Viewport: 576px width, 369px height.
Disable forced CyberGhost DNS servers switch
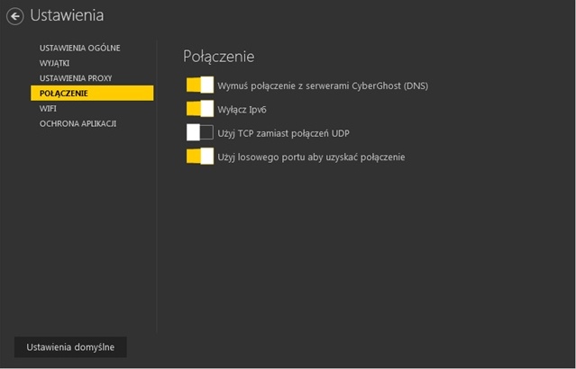point(200,85)
